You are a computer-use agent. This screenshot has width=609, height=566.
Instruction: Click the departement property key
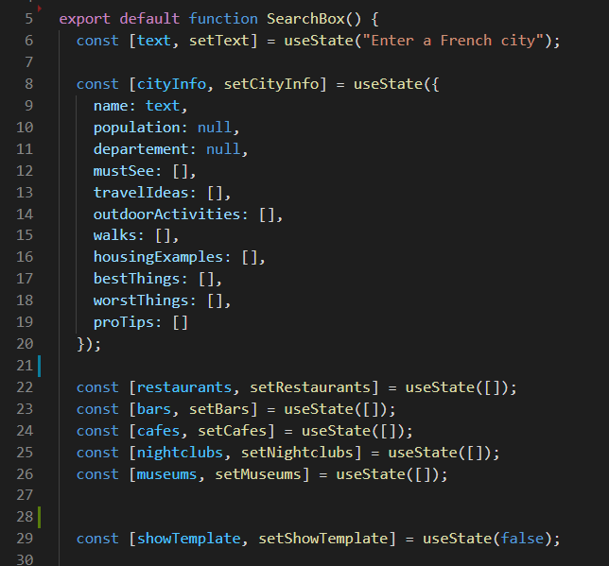[141, 149]
